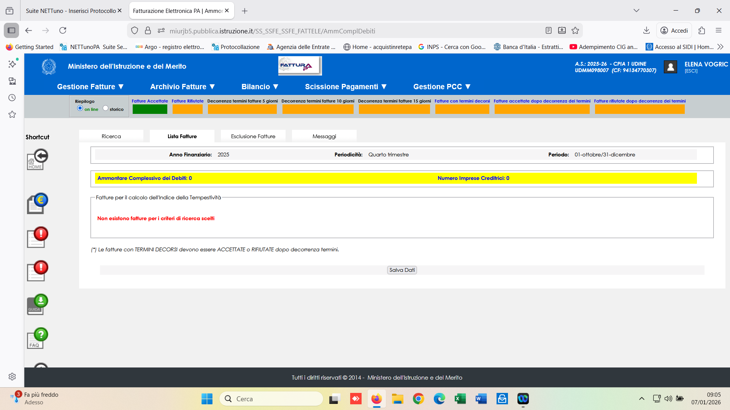Toggle the Firefox sidebar panel button
The height and width of the screenshot is (410, 730).
(11, 30)
